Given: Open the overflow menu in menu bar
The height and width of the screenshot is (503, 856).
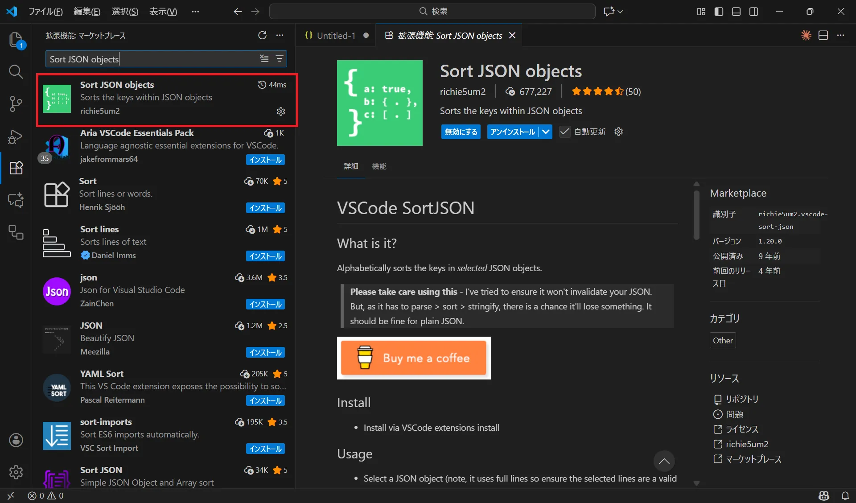Looking at the screenshot, I should coord(195,12).
